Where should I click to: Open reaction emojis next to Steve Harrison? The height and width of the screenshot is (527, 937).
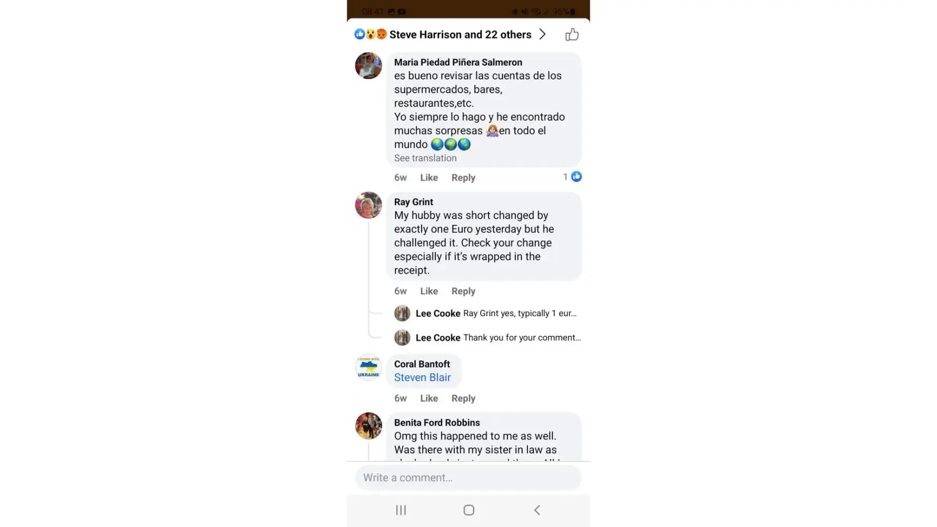[x=370, y=34]
